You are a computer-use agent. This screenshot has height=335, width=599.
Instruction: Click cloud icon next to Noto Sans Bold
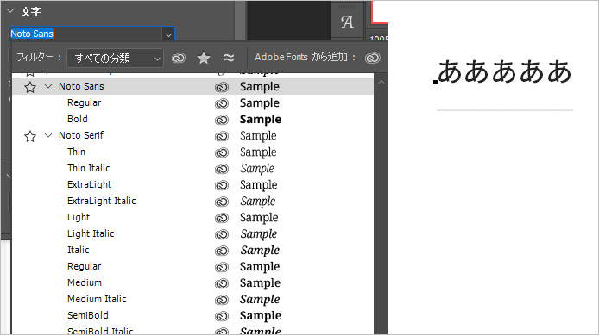(222, 120)
